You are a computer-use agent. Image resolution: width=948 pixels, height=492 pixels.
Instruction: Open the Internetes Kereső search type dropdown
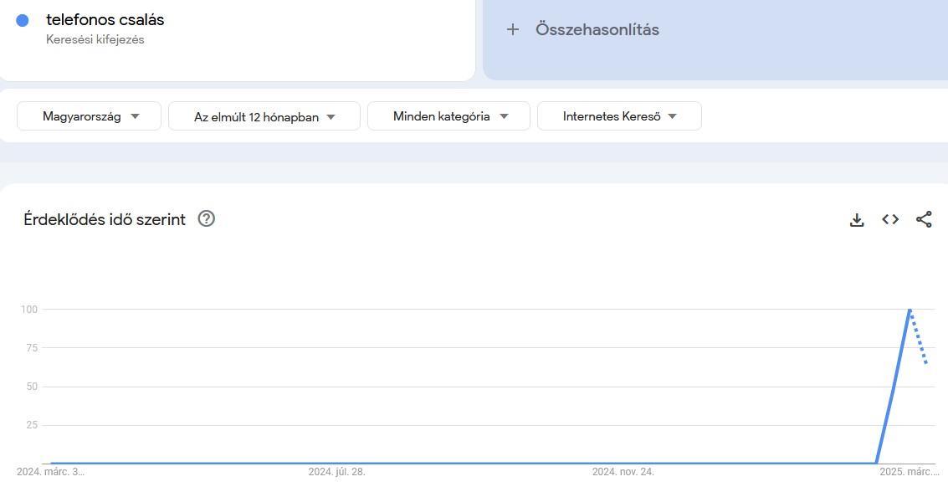point(619,116)
